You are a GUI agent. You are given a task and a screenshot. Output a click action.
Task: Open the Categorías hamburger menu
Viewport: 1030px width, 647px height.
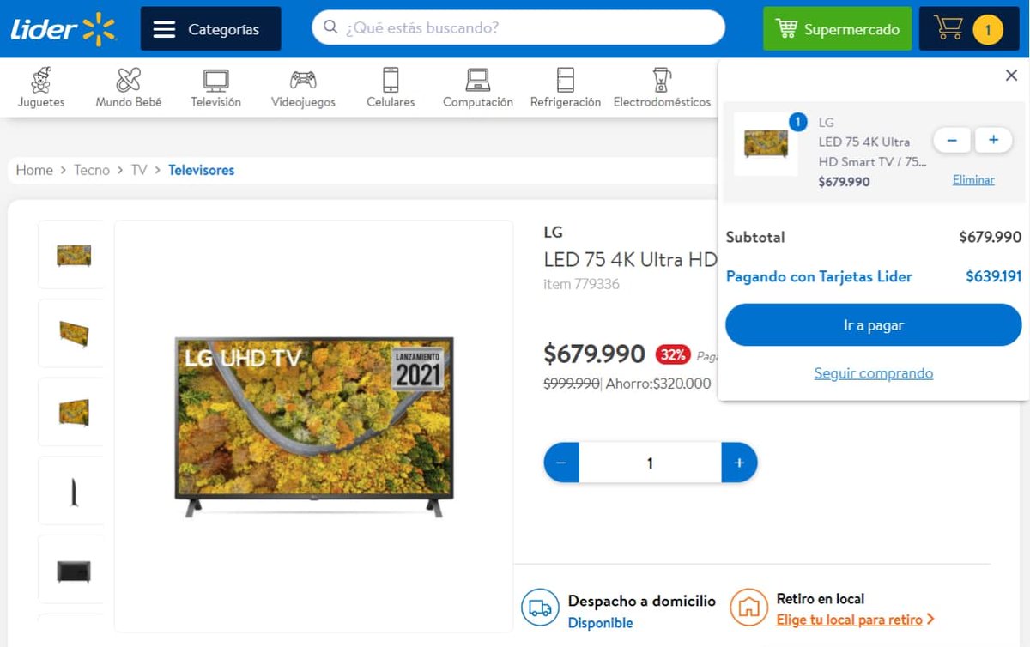[x=210, y=29]
